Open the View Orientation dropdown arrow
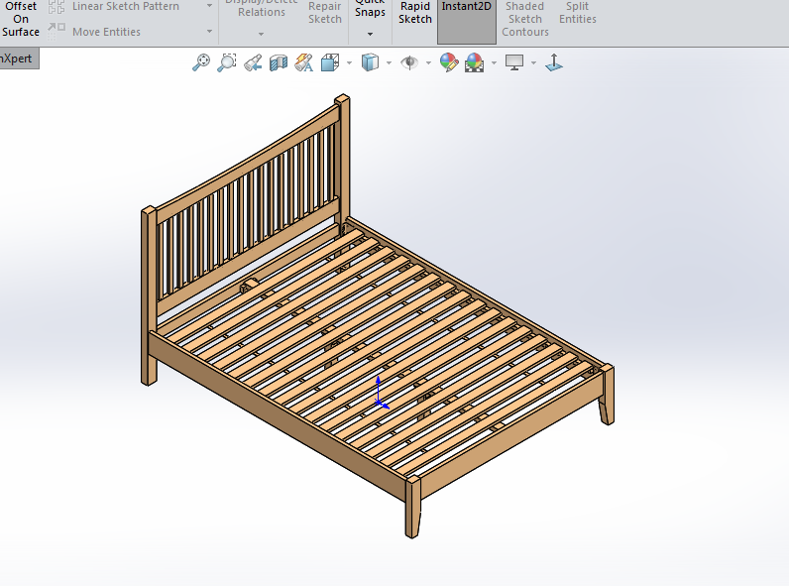The width and height of the screenshot is (789, 586). tap(349, 62)
